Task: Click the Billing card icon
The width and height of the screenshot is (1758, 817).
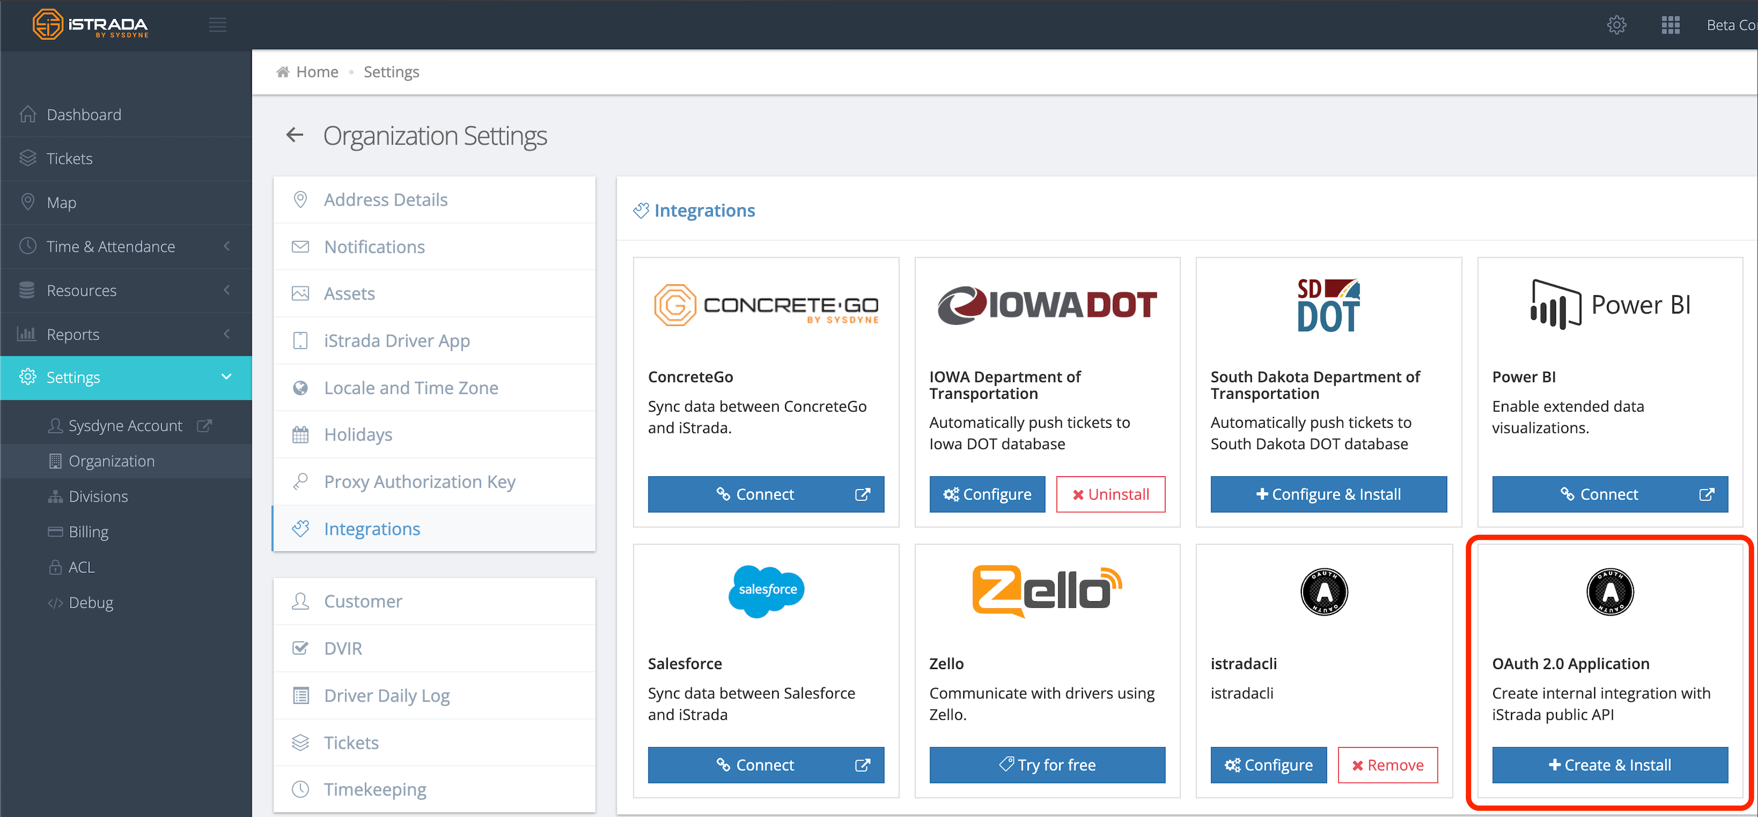Action: coord(55,531)
